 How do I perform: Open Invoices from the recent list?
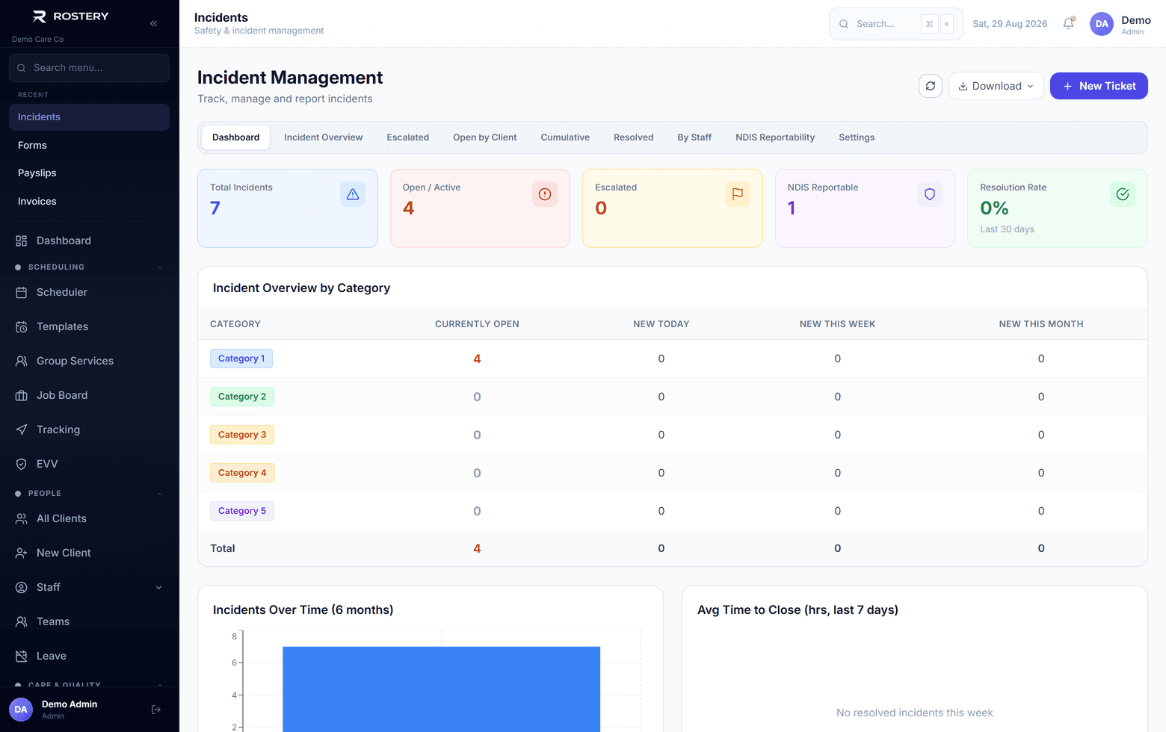coord(89,202)
